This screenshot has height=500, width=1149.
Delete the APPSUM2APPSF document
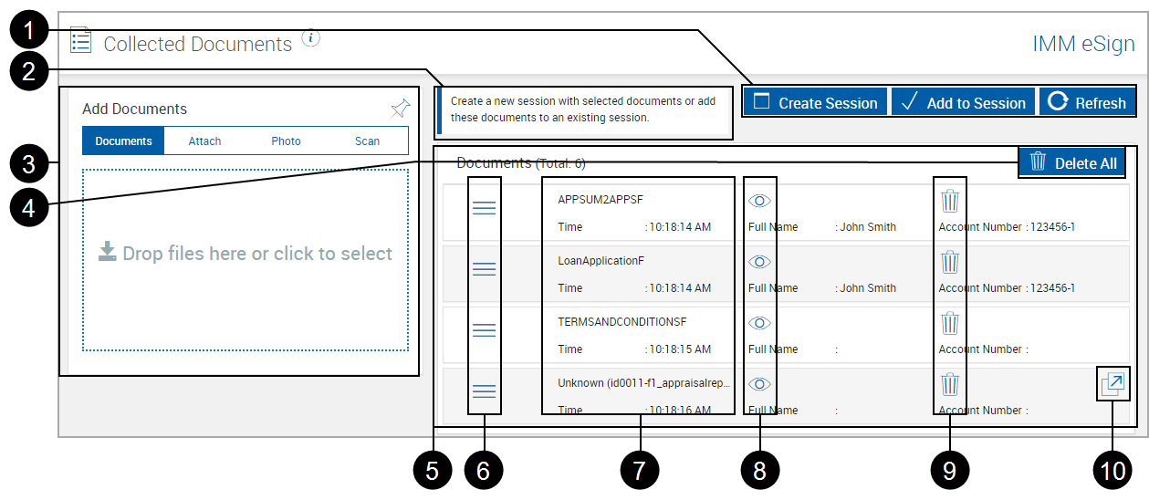click(x=950, y=201)
